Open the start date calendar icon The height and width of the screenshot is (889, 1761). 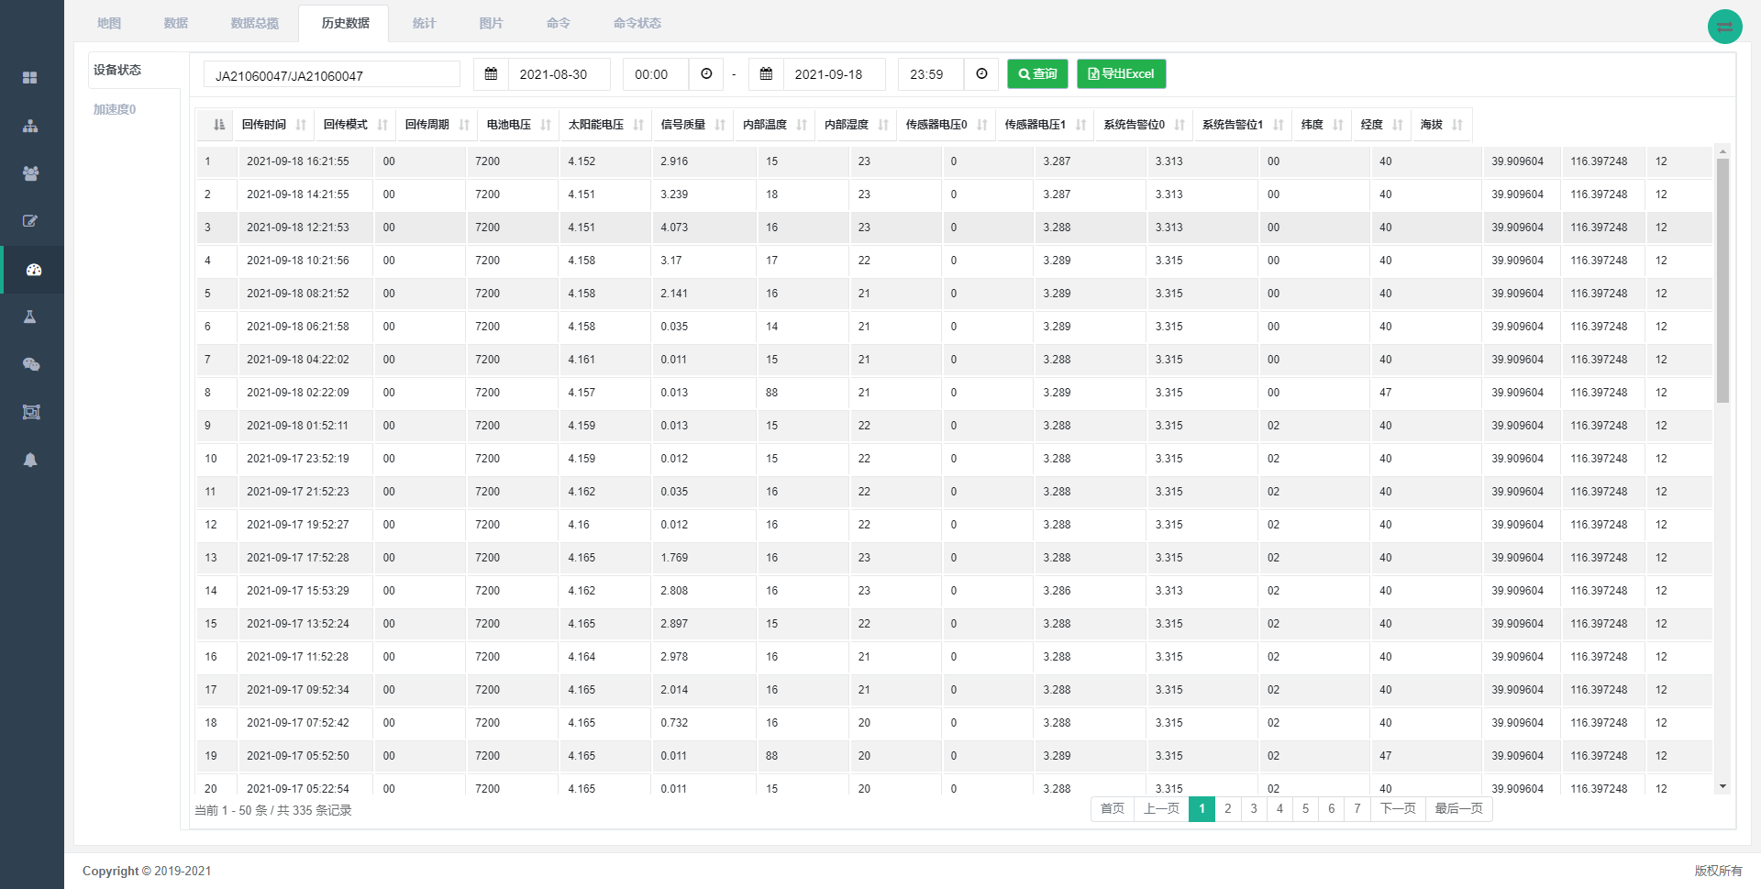(x=491, y=74)
